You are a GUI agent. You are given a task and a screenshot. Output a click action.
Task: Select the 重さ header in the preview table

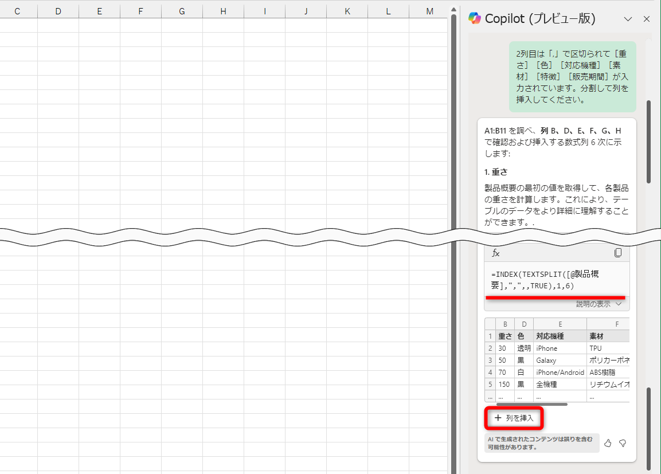point(504,336)
